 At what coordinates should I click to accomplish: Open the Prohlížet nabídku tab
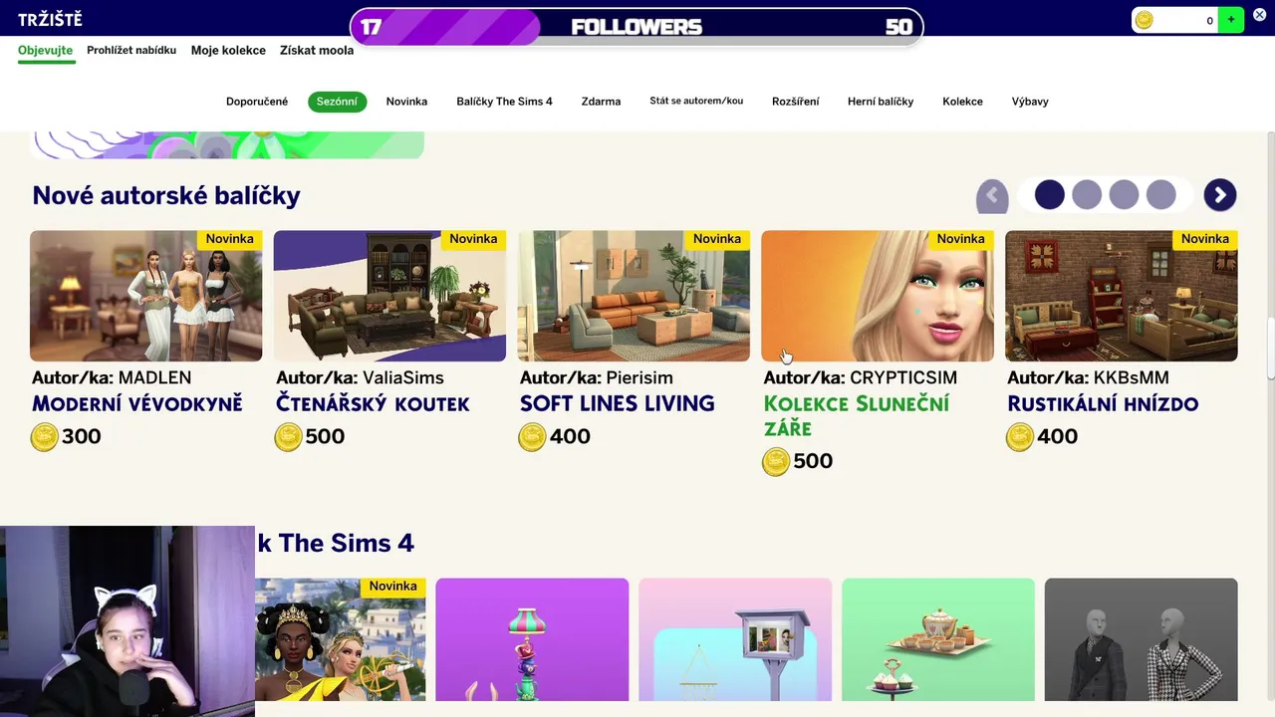(x=131, y=50)
